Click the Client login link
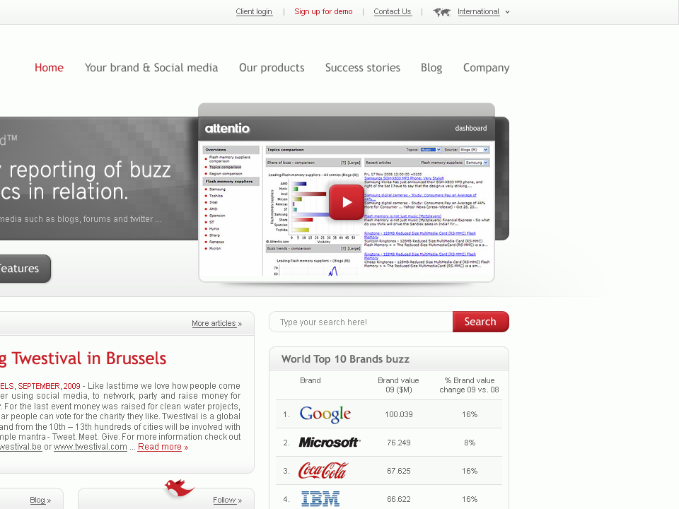This screenshot has height=509, width=679. [254, 12]
